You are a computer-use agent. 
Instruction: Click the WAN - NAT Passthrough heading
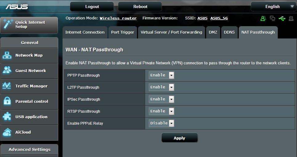tap(94, 50)
